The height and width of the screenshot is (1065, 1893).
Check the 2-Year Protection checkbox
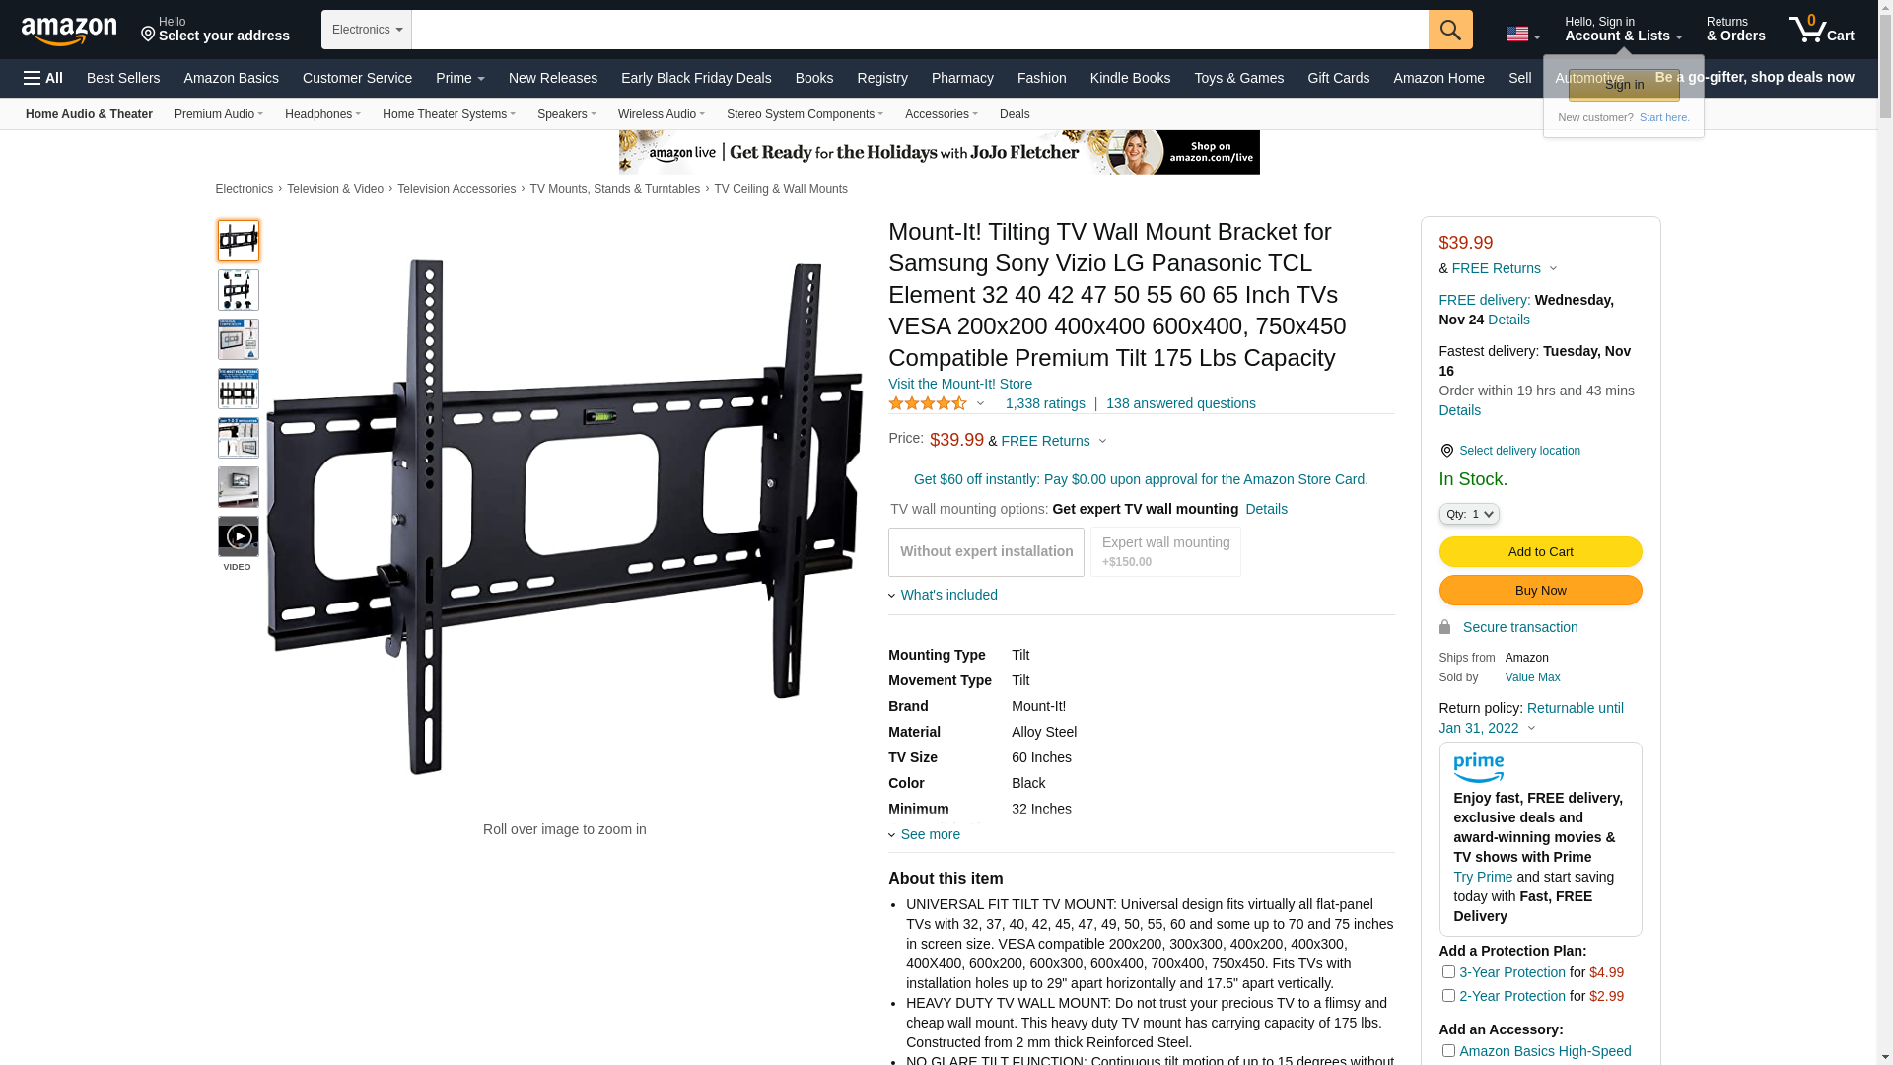[x=1448, y=996]
